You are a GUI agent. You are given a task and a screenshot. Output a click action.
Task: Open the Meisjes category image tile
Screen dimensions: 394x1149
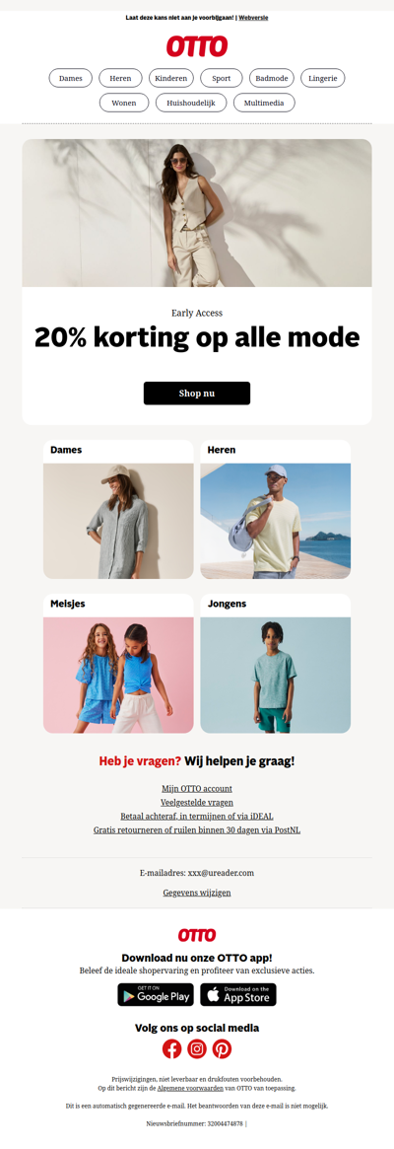click(x=118, y=663)
